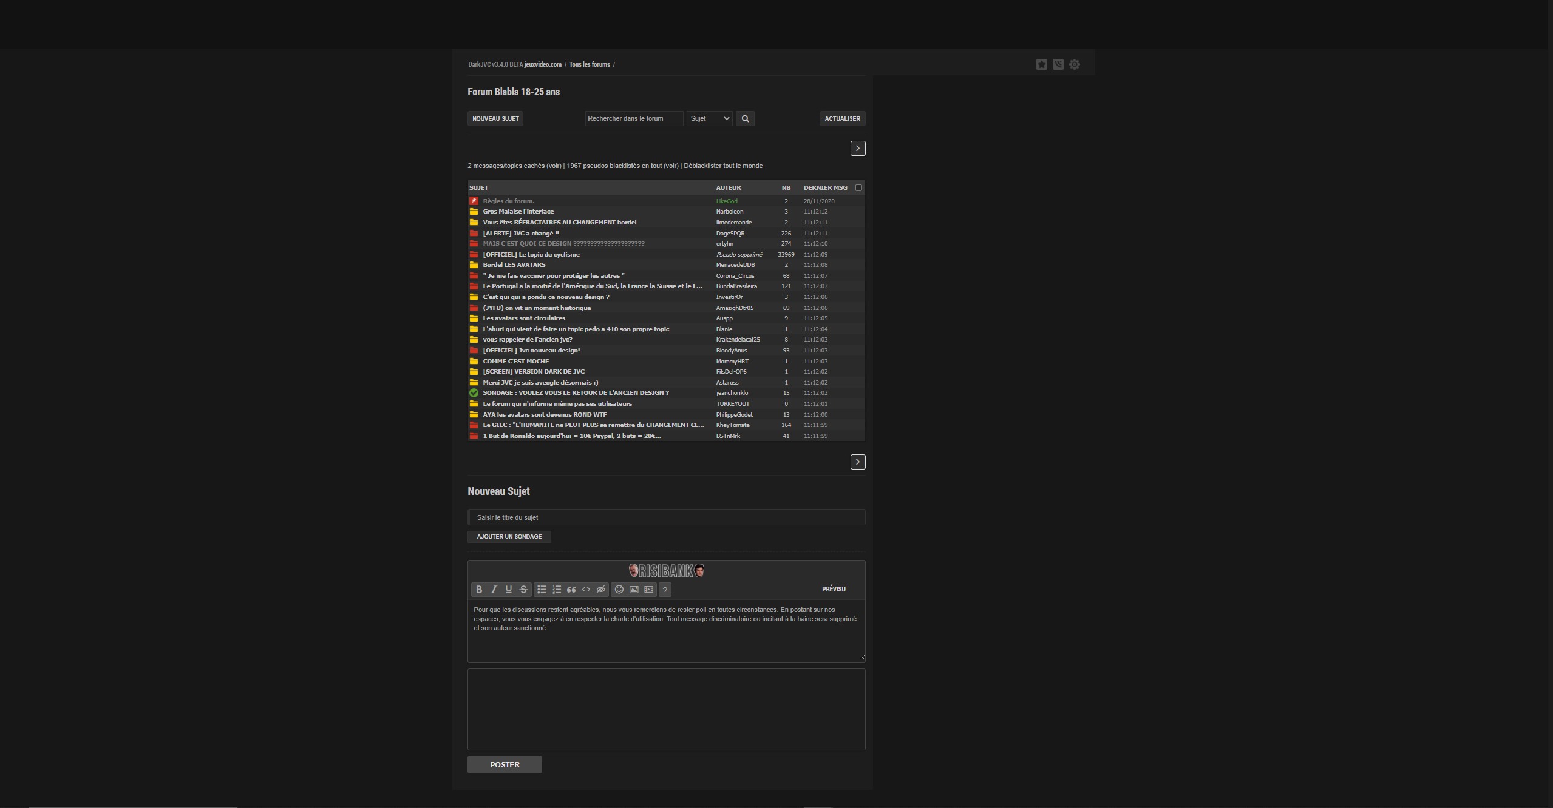Screen dimensions: 1553x808
Task: Click the pinned icon of Règles du forum
Action: [474, 201]
